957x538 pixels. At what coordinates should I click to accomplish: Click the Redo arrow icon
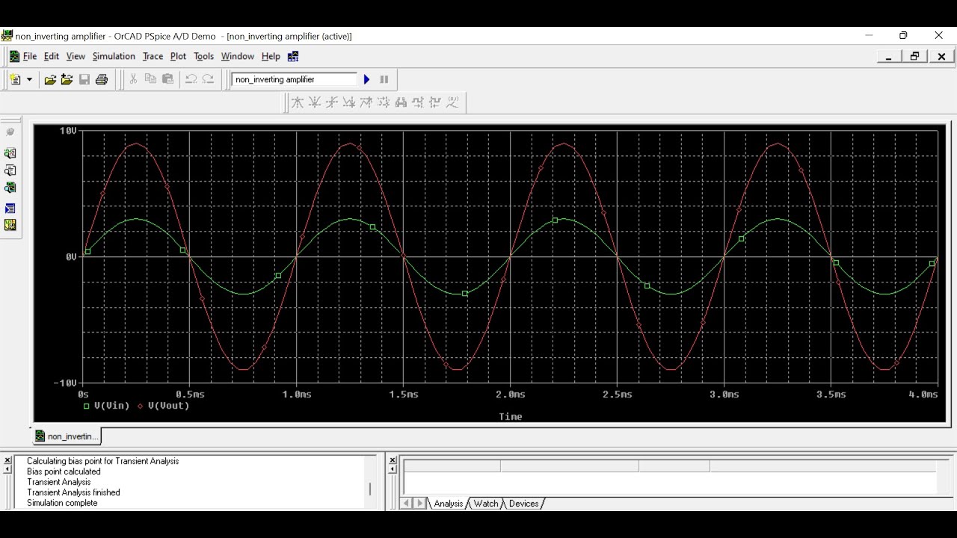[x=208, y=79]
